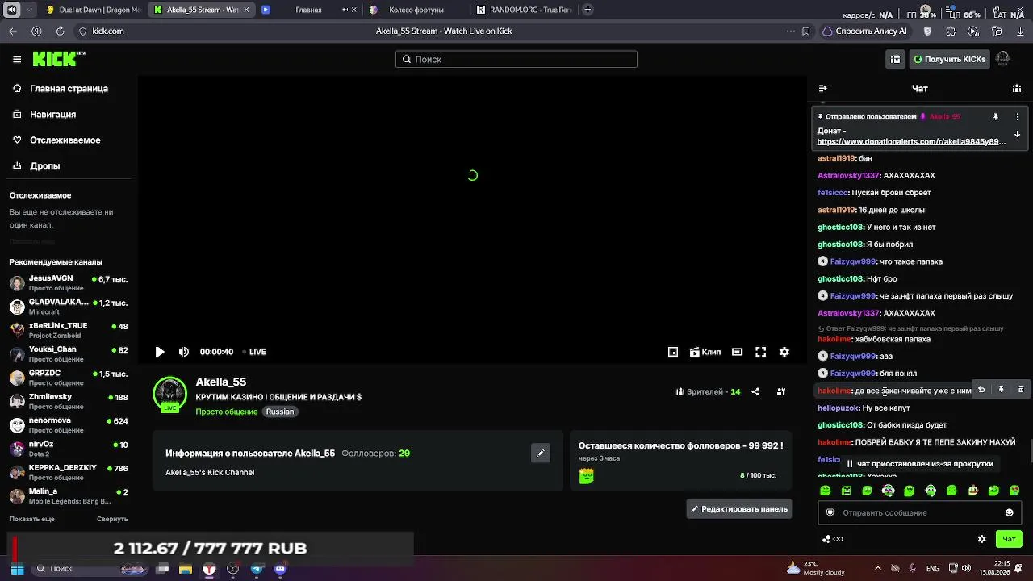Click the Редактировать панель button
Screen dimensions: 1033x581
739,509
